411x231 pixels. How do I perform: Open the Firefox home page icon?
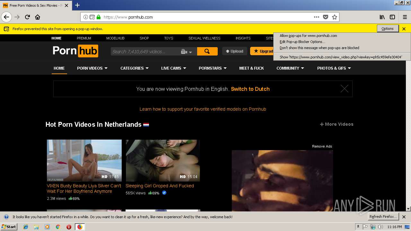pyautogui.click(x=38, y=17)
